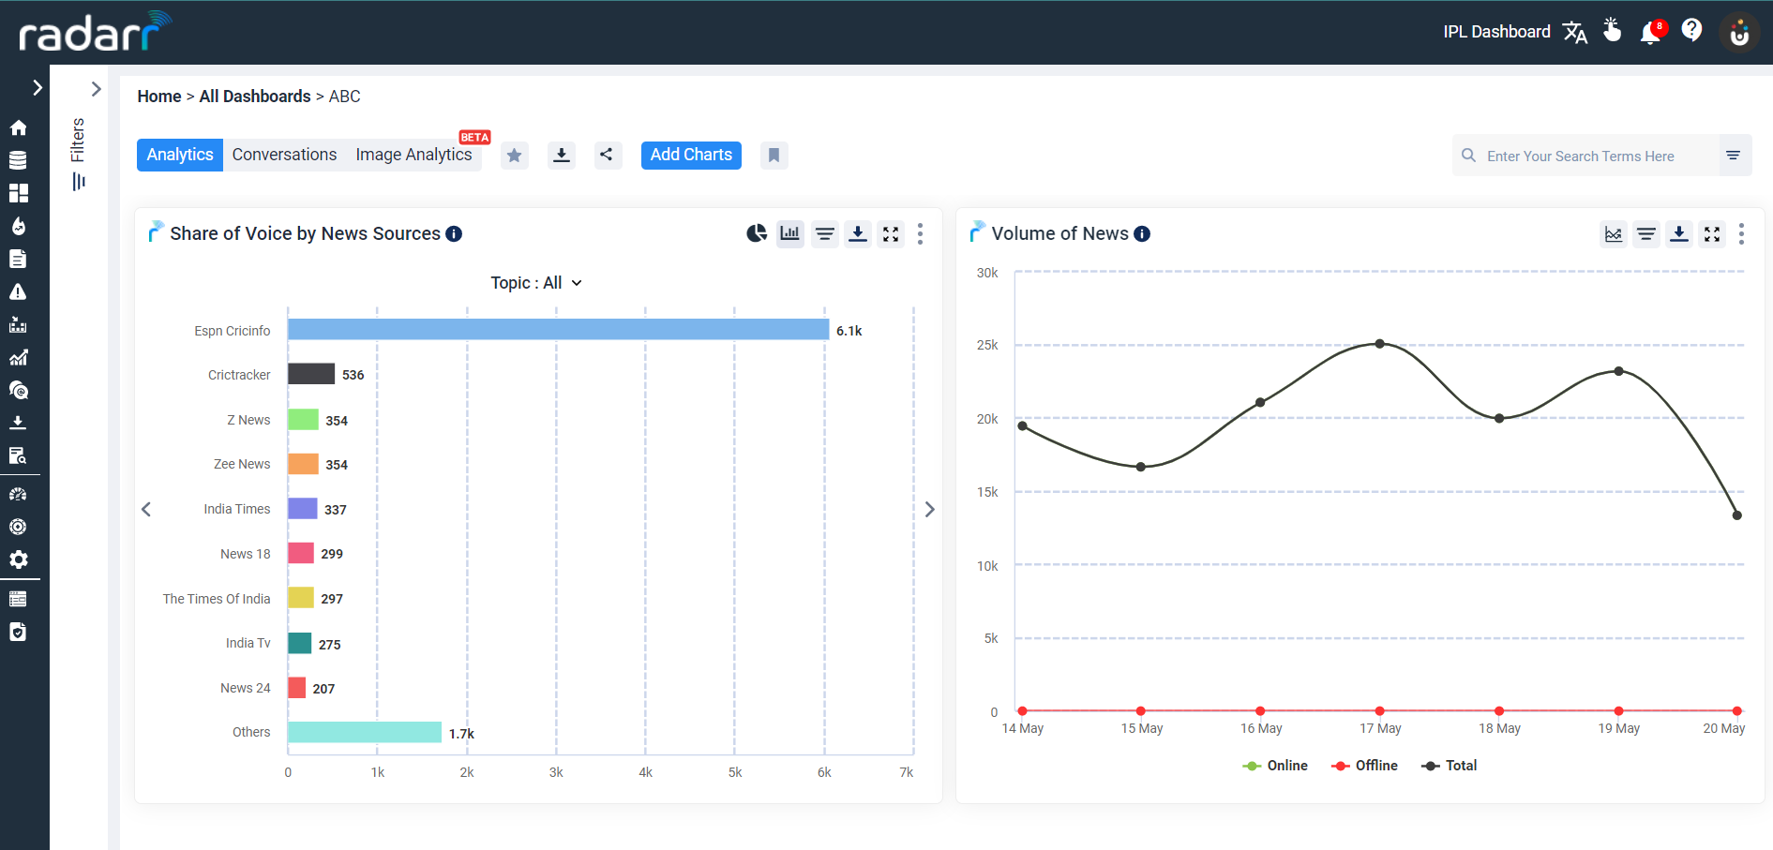Switch to the Image Analytics tab
Screen dimensions: 1773x850
tap(413, 155)
